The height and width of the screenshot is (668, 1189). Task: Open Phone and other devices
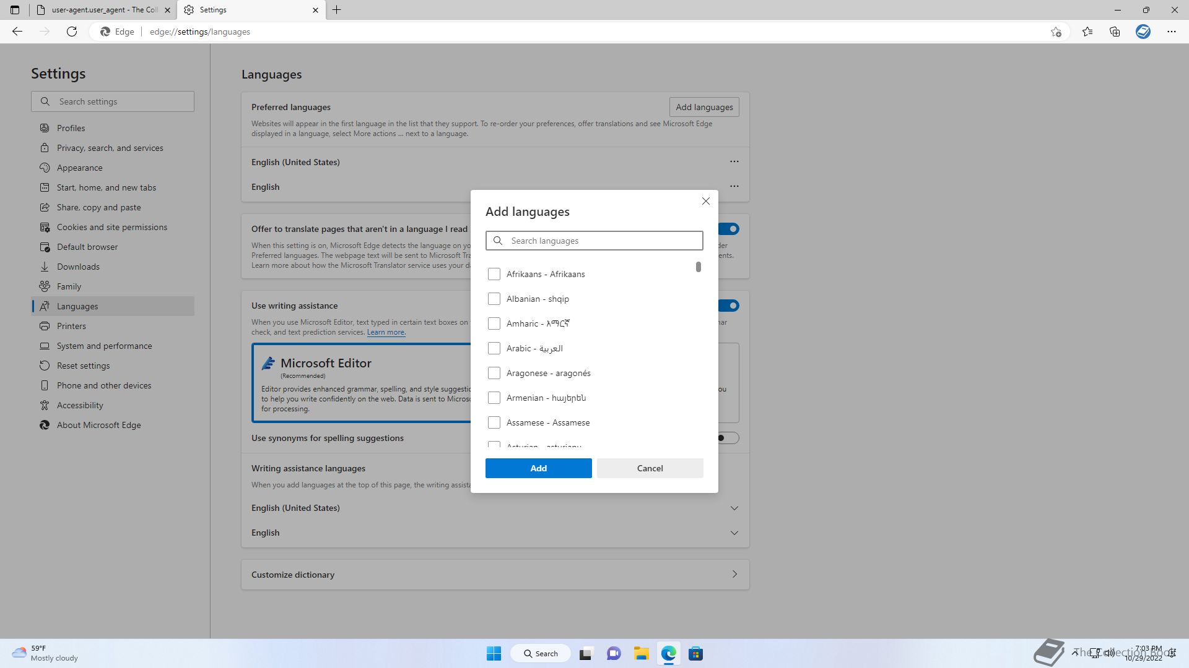point(113,385)
